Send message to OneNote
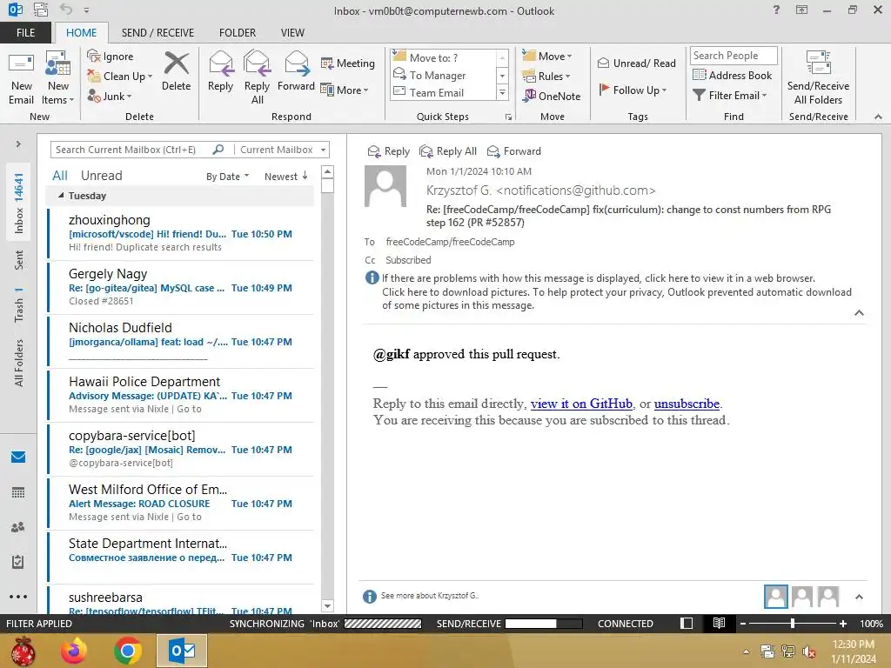891x668 pixels. 551,96
